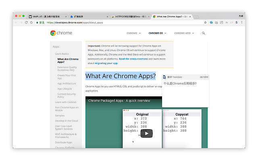Bookmark page with the star icon
The height and width of the screenshot is (161, 258).
pyautogui.click(x=205, y=23)
